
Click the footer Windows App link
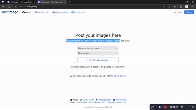pos(120,100)
